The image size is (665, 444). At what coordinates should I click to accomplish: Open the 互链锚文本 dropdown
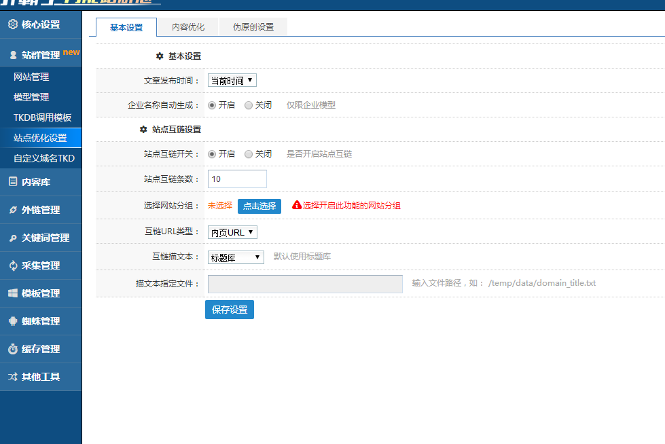coord(236,257)
